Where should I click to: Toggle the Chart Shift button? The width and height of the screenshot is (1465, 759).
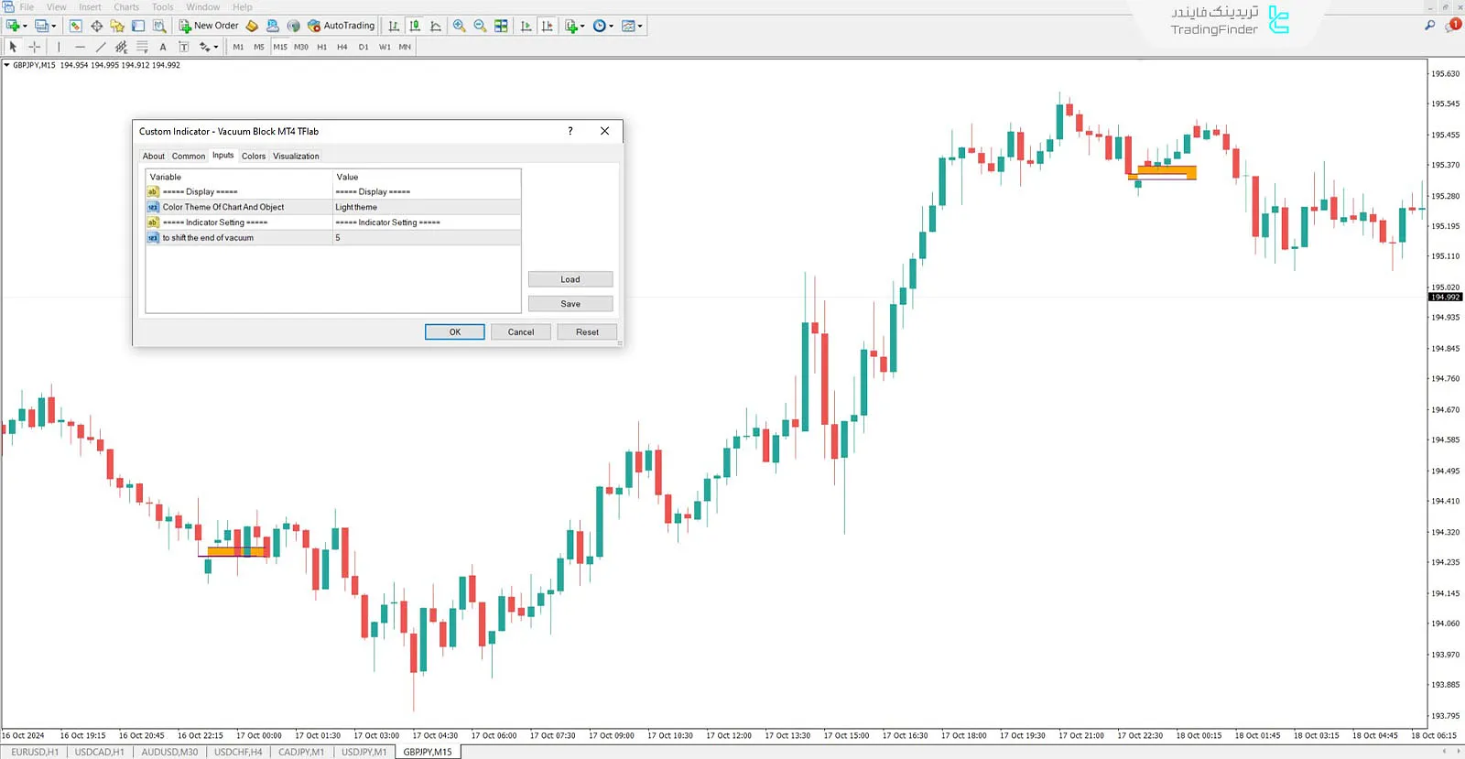(x=548, y=26)
